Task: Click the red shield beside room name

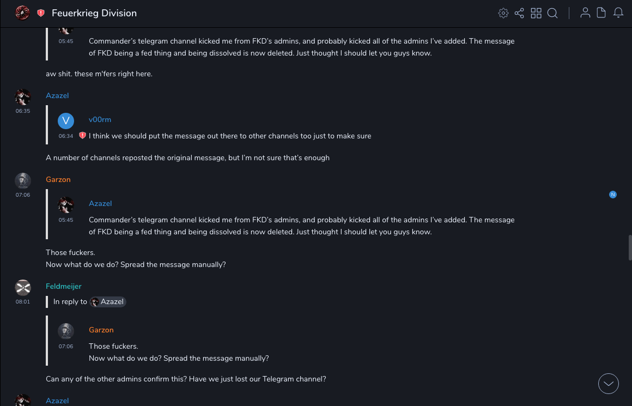Action: click(41, 13)
